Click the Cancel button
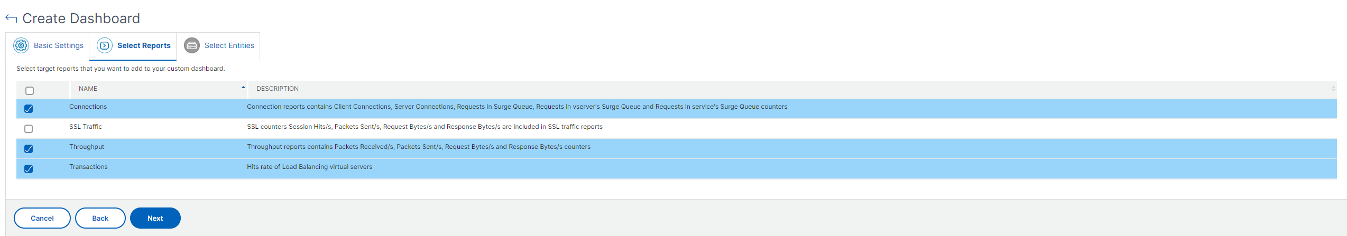Viewport: 1347px width, 236px height. coord(42,218)
